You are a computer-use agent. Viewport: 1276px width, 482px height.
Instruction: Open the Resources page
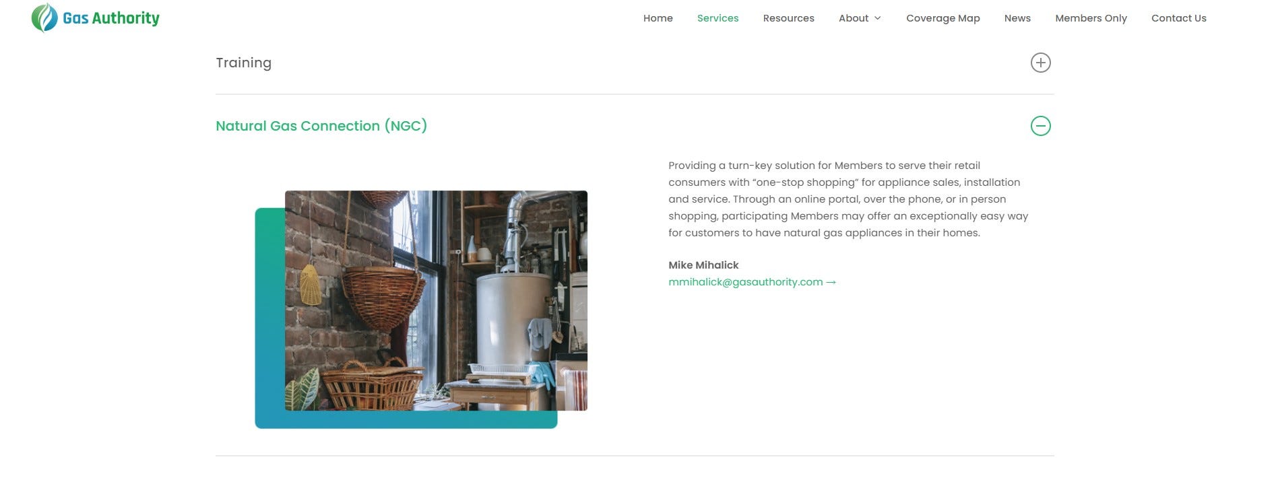point(788,18)
